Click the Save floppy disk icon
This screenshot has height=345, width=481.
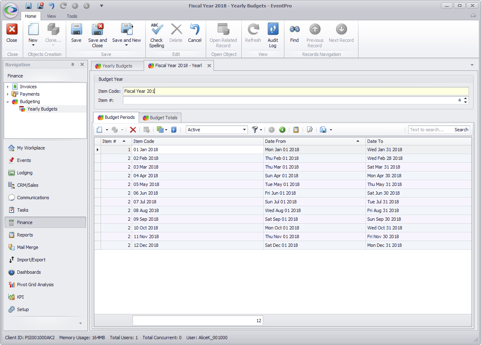coord(76,30)
